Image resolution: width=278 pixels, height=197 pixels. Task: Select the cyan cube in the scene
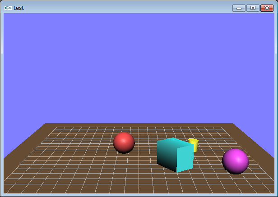(x=175, y=155)
